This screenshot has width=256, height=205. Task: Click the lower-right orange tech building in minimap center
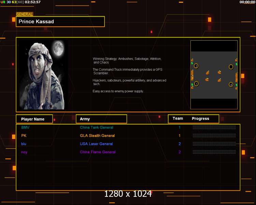click(x=219, y=80)
